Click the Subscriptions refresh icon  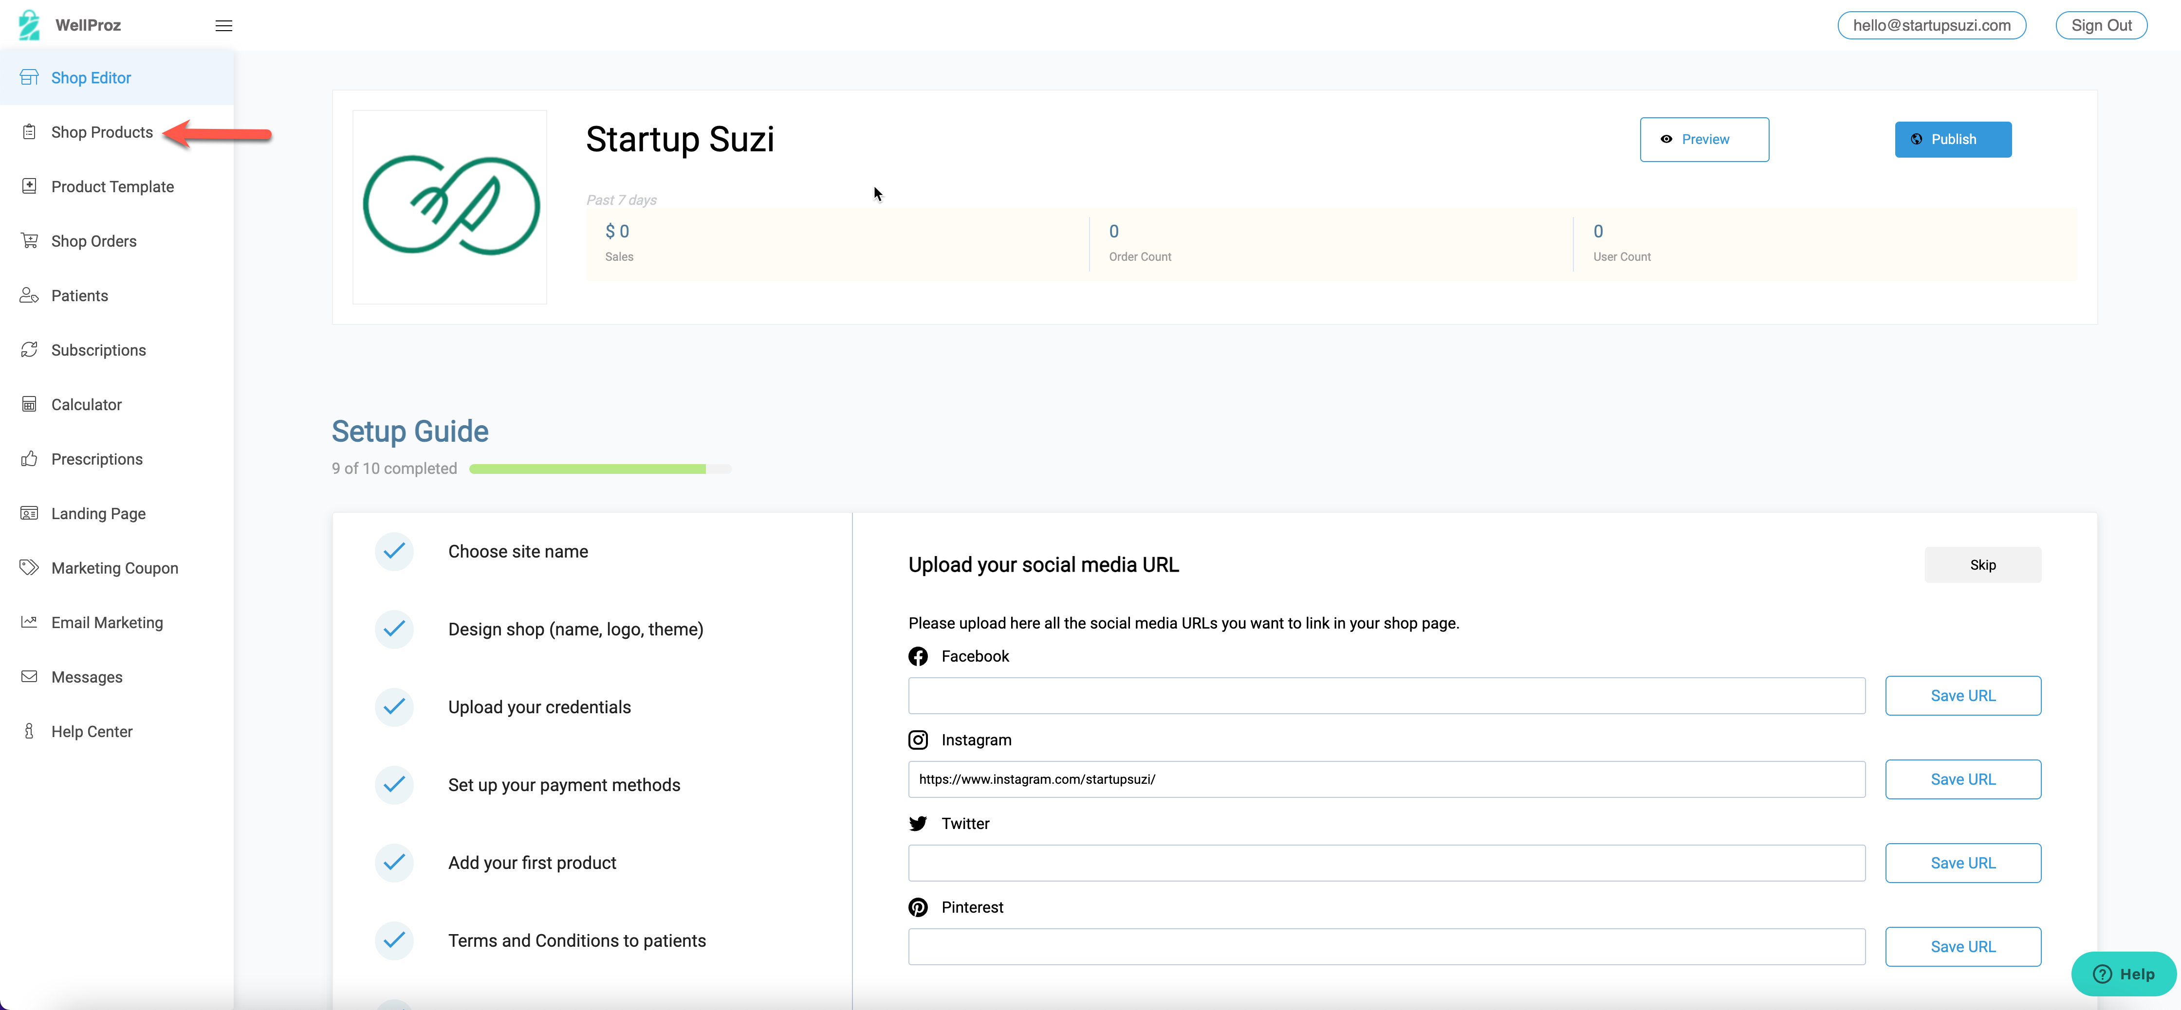[x=30, y=349]
